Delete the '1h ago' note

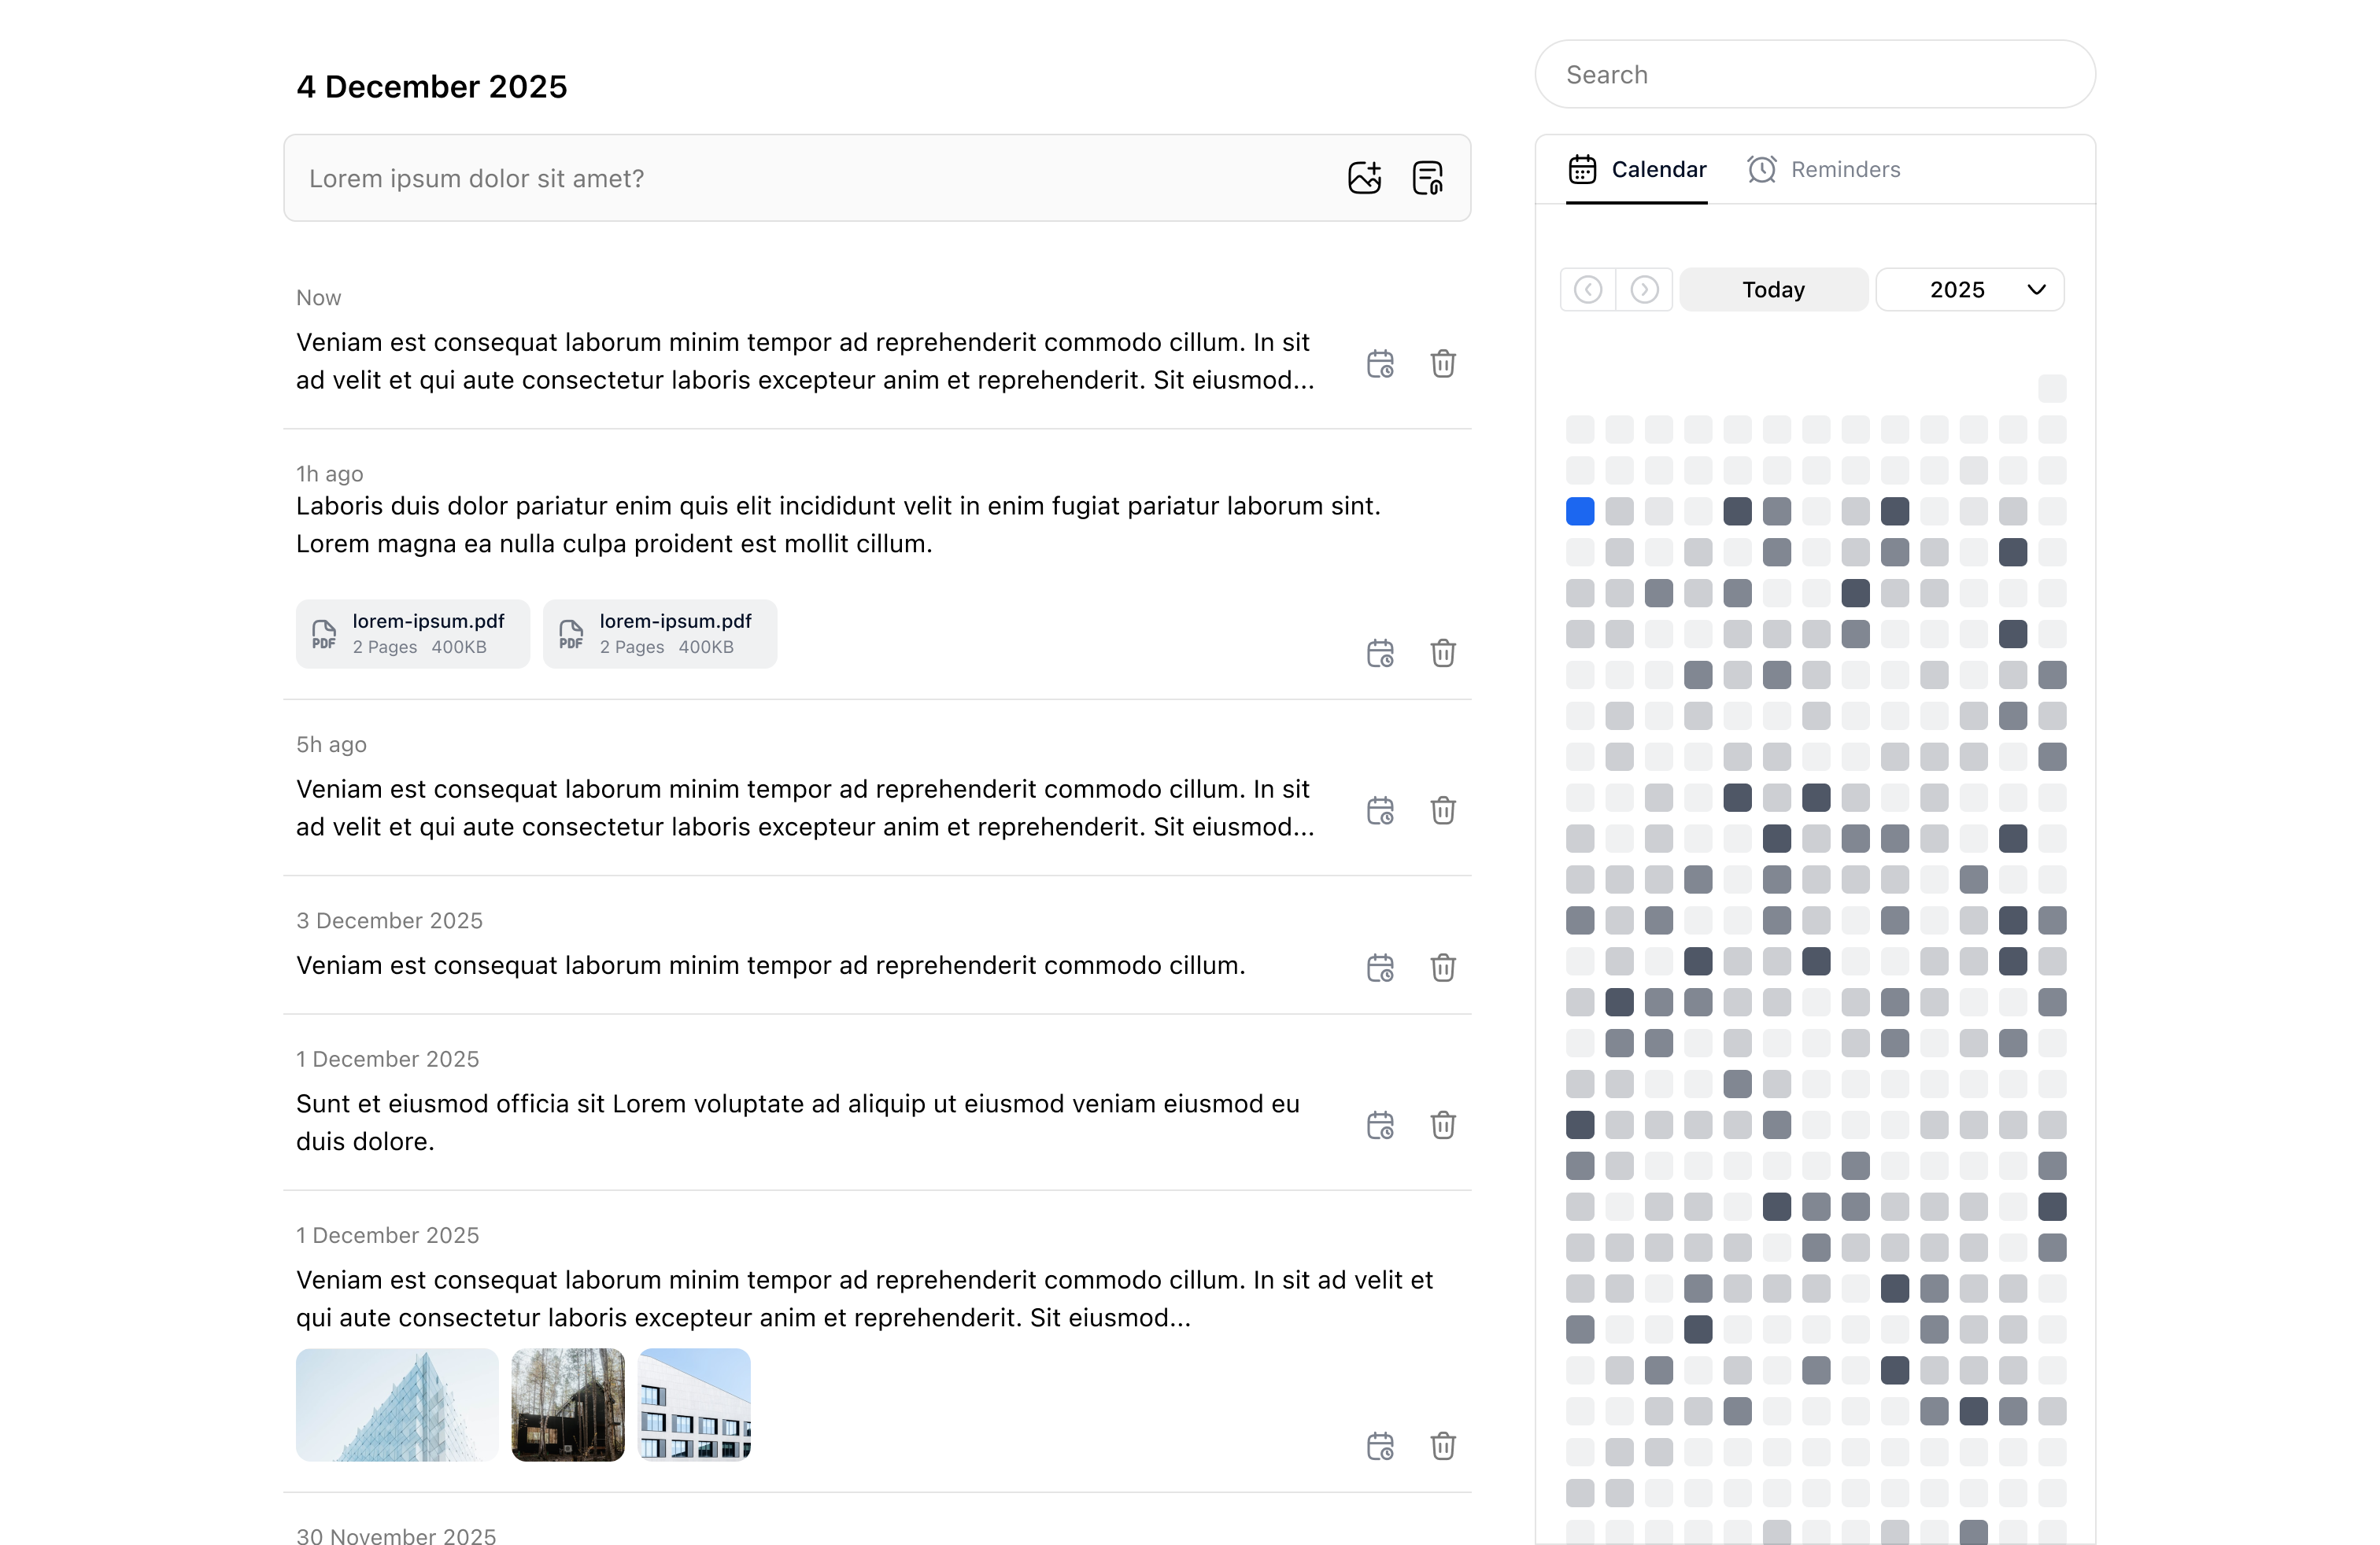tap(1442, 654)
